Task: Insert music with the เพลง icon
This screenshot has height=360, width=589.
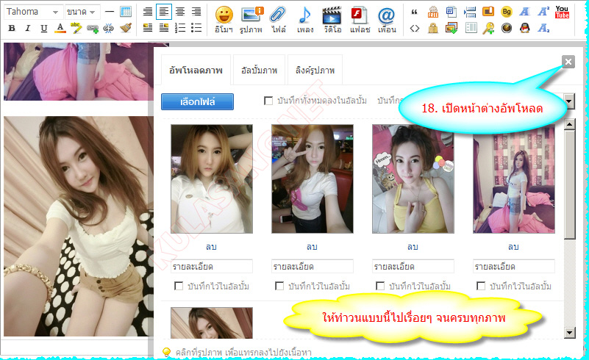Action: pos(305,20)
